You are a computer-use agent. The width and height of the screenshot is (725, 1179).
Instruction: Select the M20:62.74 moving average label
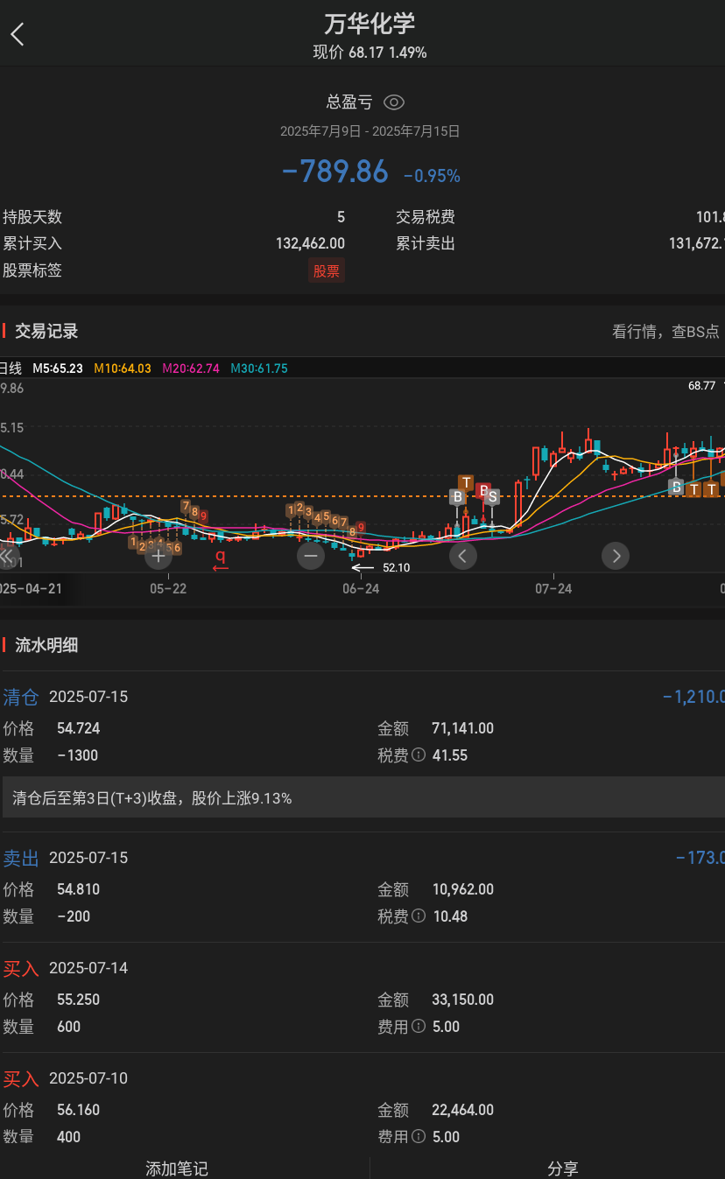tap(191, 368)
